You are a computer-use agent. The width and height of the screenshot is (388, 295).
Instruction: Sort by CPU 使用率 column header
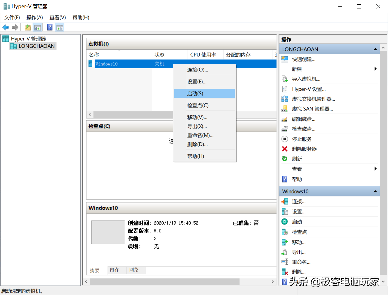coord(205,55)
